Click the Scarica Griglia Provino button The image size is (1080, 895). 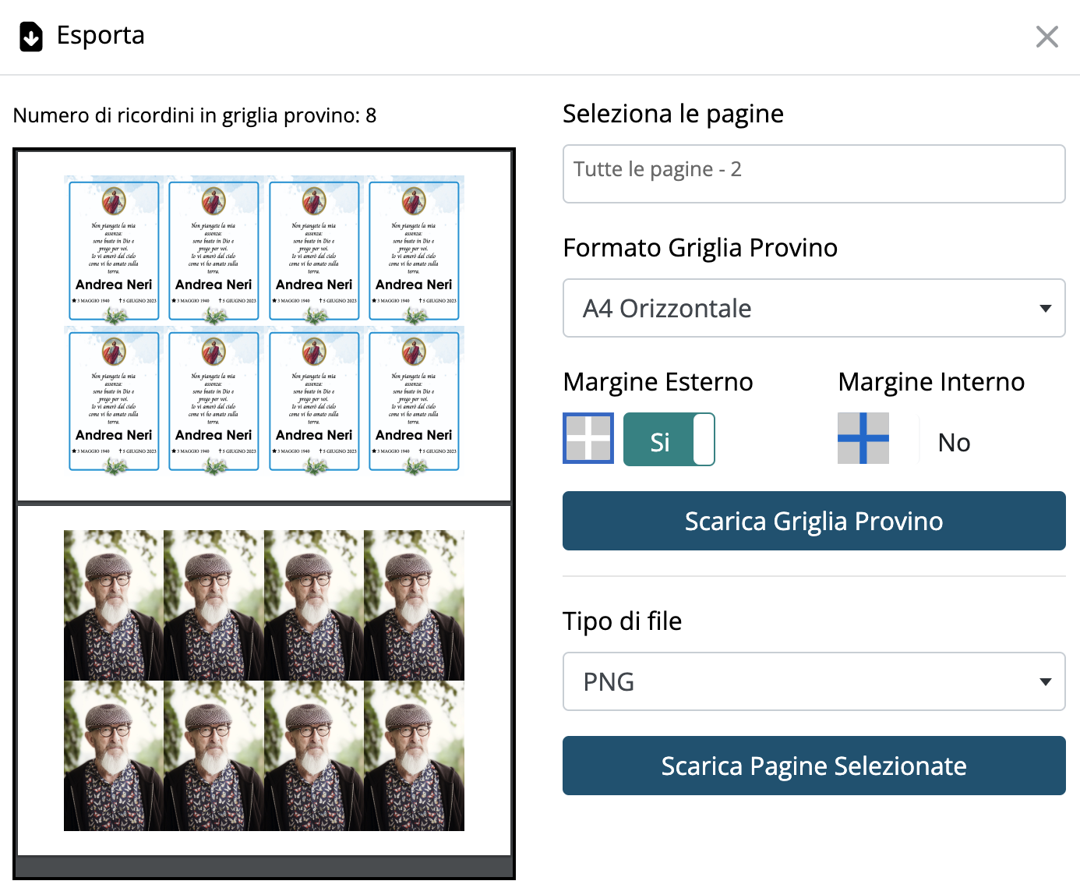[814, 521]
